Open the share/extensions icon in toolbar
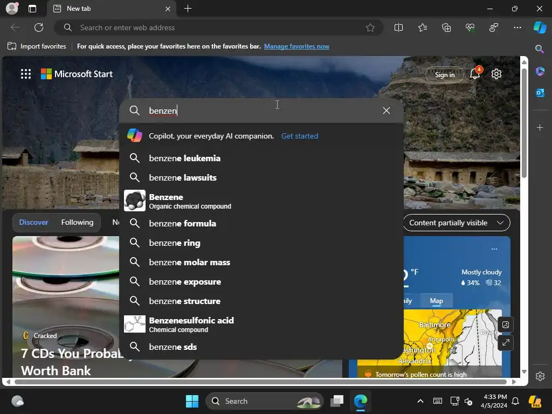 point(494,27)
